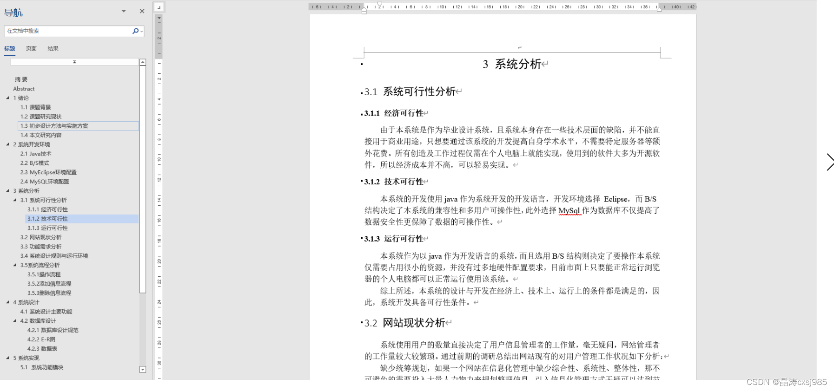Viewport: 834px width, 391px height.
Task: Go to 2.3 MyEclipse环境配置 heading
Action: click(x=48, y=172)
